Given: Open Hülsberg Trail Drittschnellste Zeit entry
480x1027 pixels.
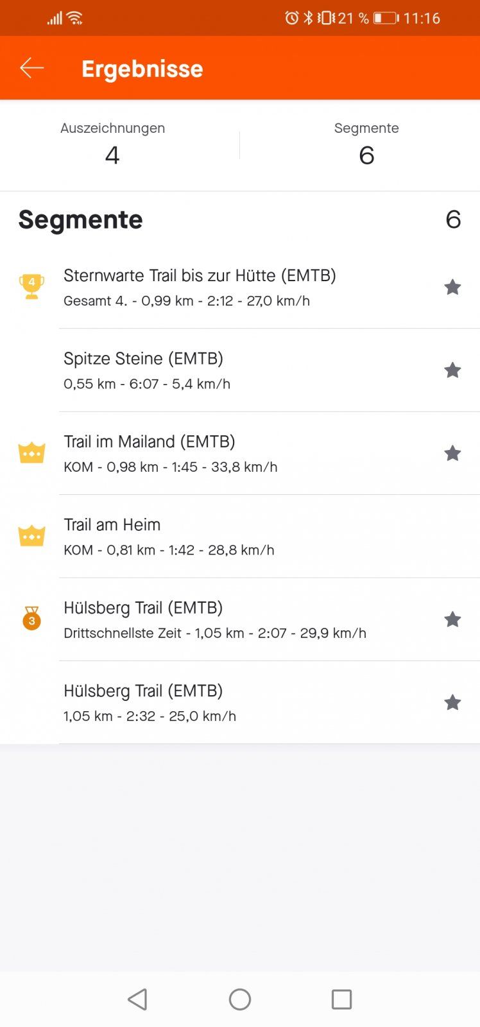Looking at the screenshot, I should tap(214, 619).
